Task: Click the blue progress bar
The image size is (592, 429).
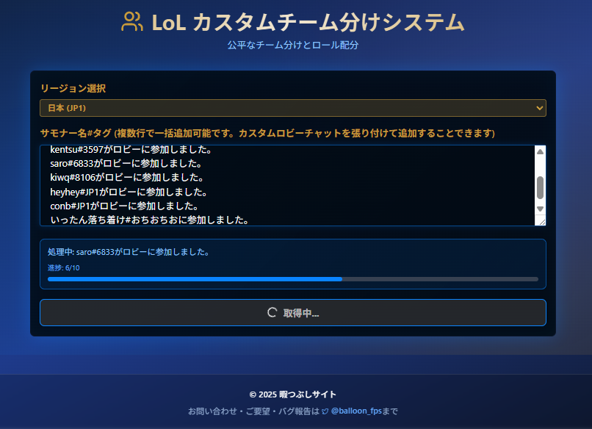Action: coord(293,279)
